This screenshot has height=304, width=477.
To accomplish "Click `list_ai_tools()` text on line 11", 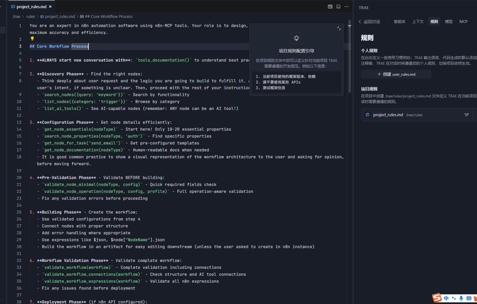I will tap(63, 108).
